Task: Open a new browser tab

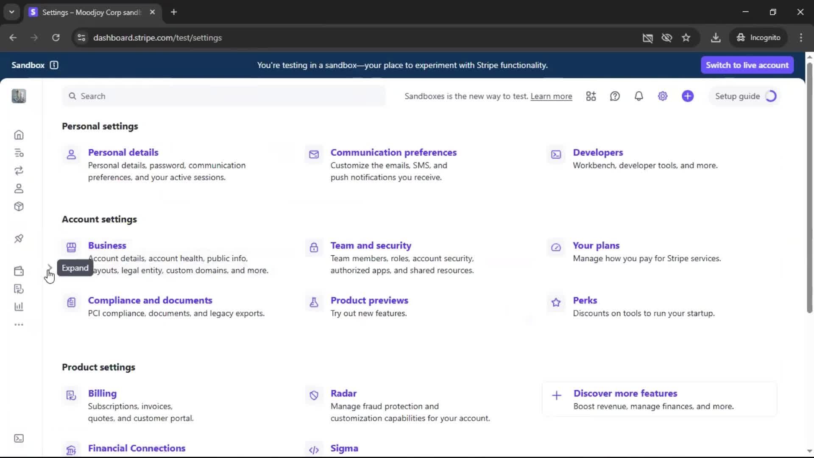Action: click(x=174, y=12)
